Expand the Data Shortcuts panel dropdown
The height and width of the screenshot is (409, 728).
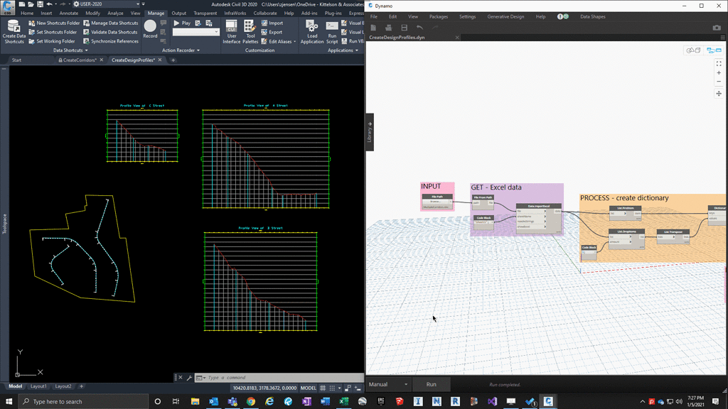[85, 50]
